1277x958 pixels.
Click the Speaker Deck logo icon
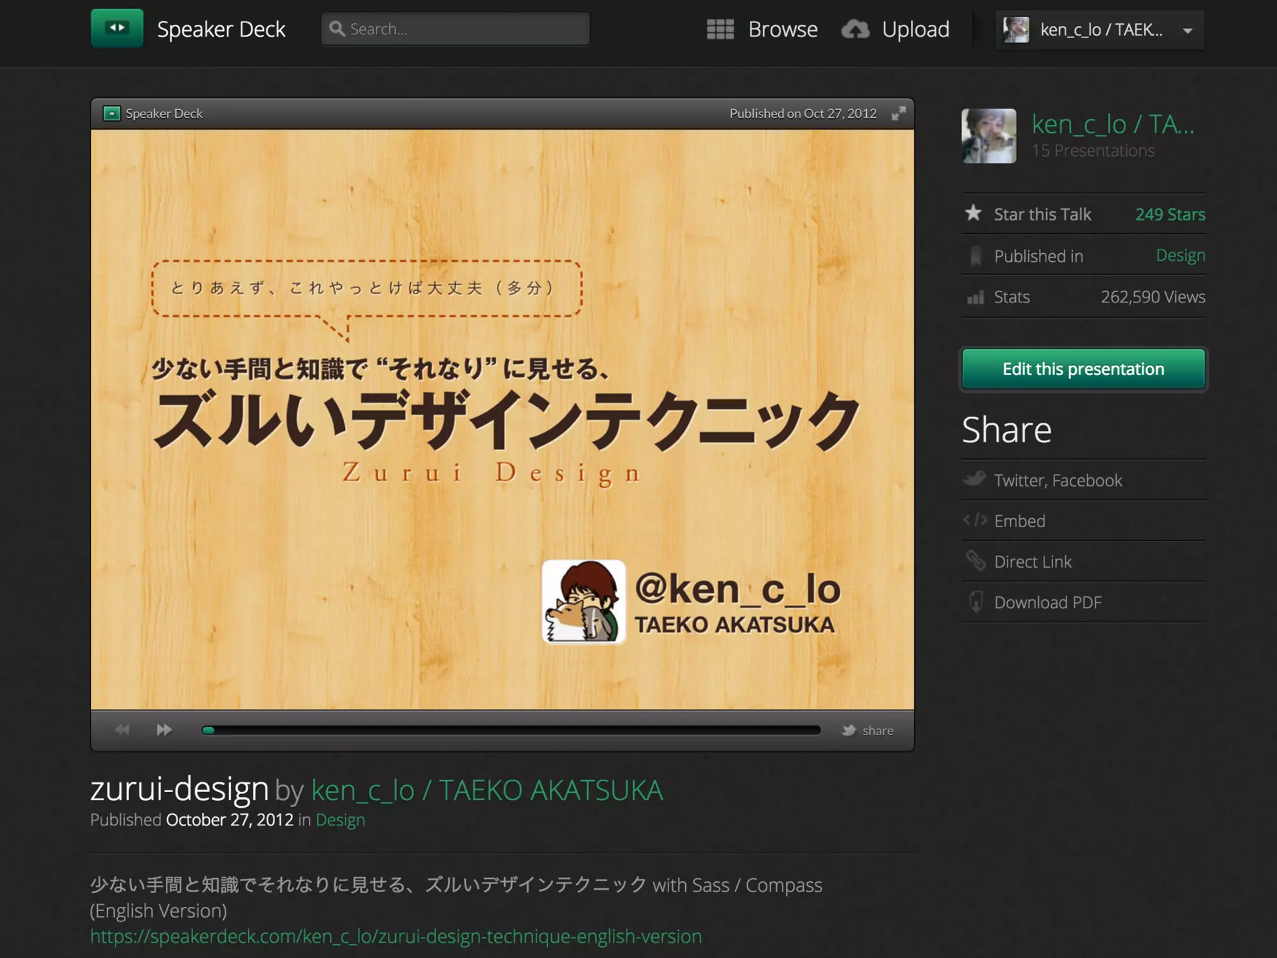117,29
